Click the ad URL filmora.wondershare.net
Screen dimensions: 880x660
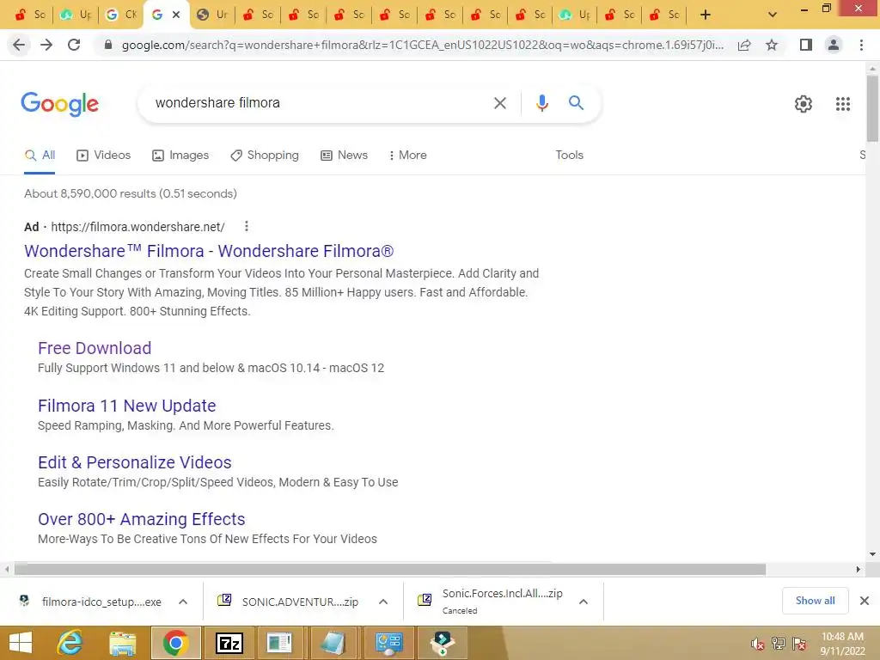coord(137,227)
